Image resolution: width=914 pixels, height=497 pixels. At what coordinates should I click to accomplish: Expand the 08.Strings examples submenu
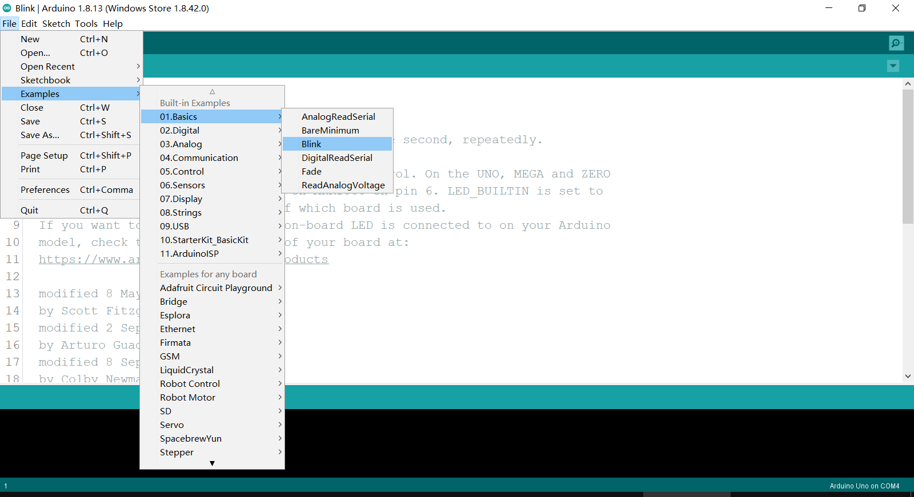click(x=212, y=212)
